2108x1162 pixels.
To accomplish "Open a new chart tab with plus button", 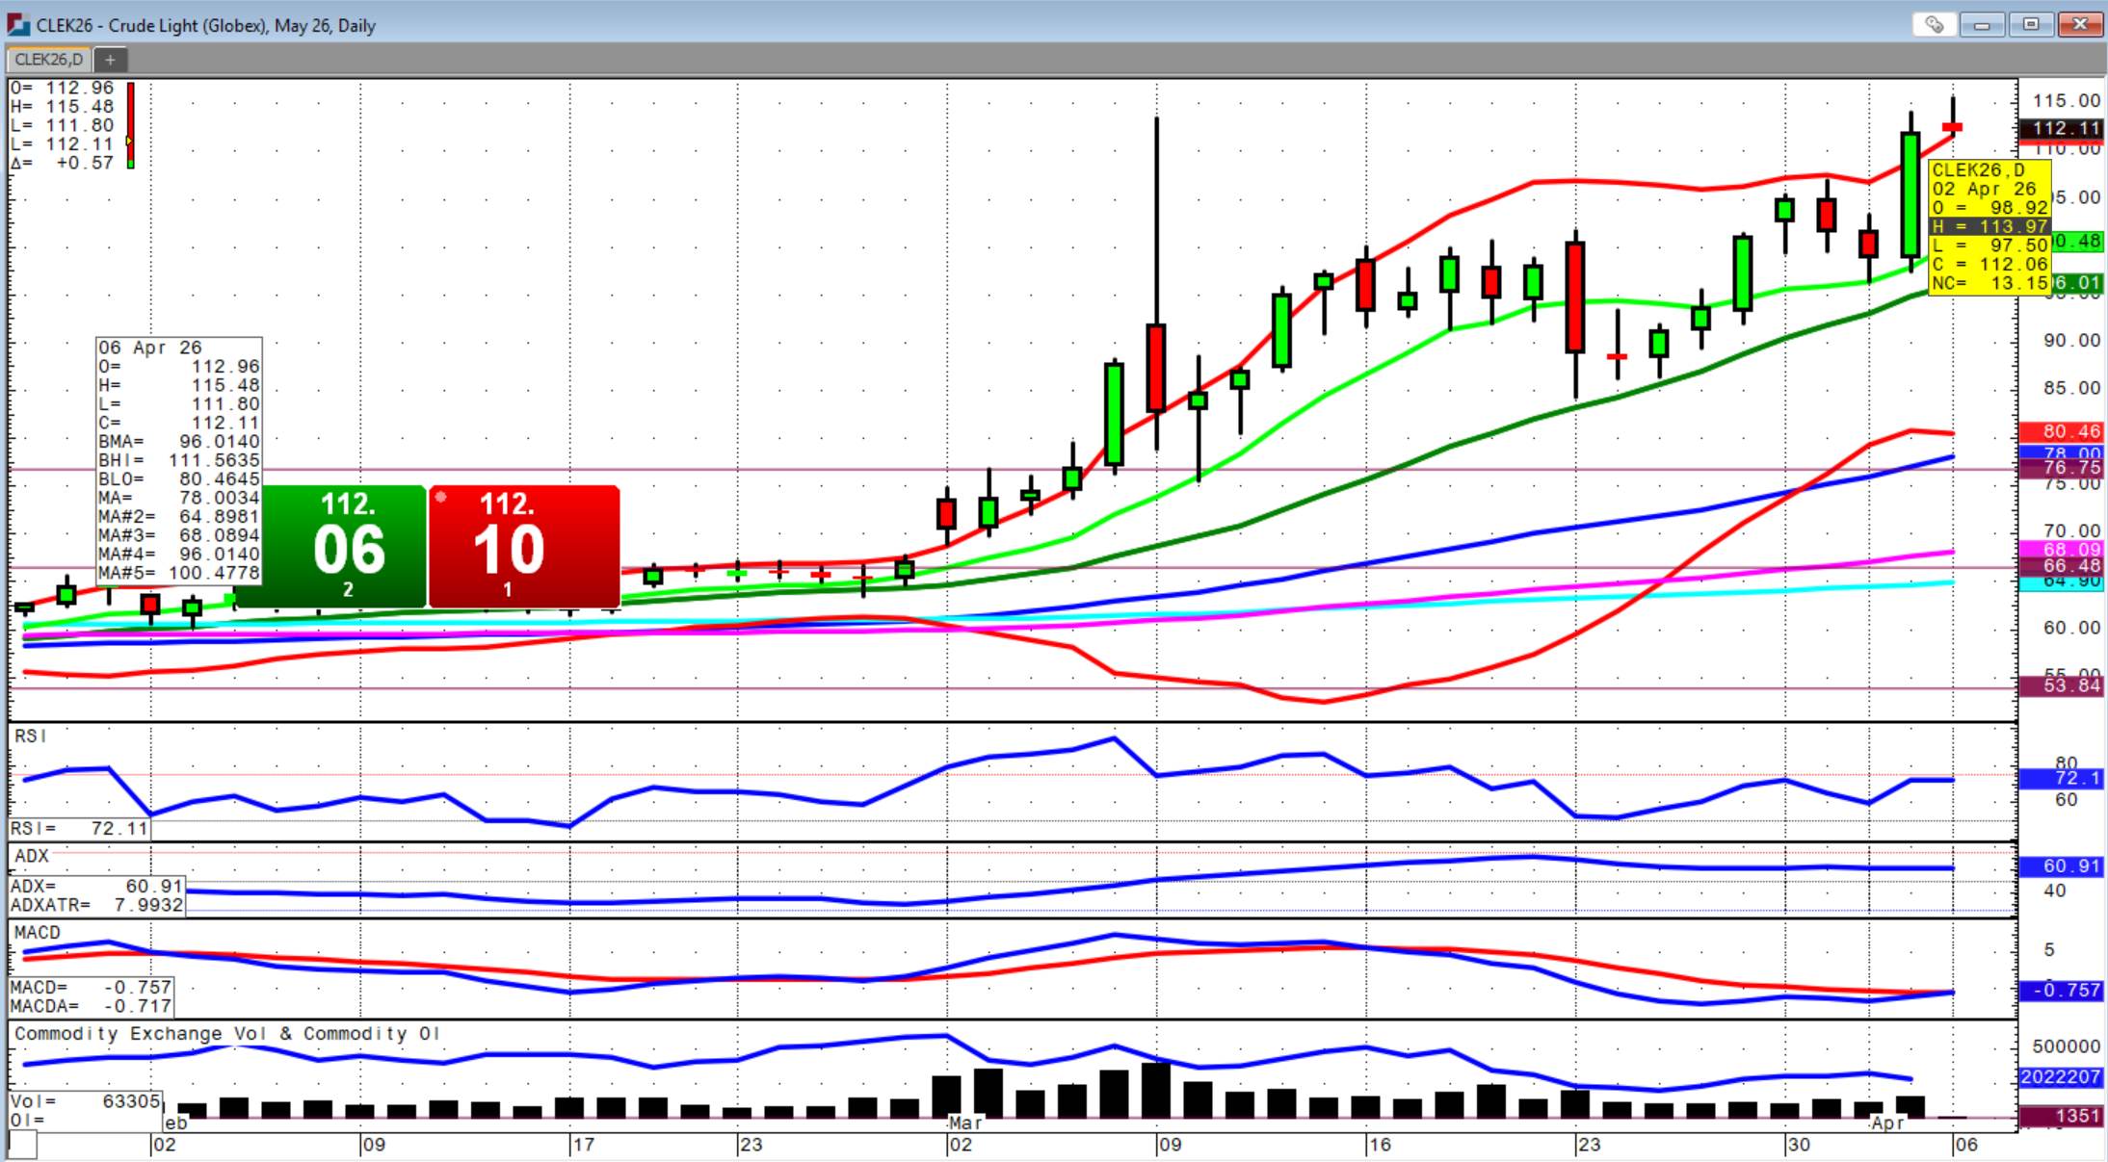I will click(110, 60).
